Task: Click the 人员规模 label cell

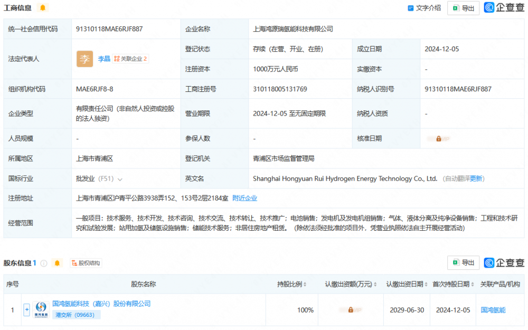Action: point(37,138)
